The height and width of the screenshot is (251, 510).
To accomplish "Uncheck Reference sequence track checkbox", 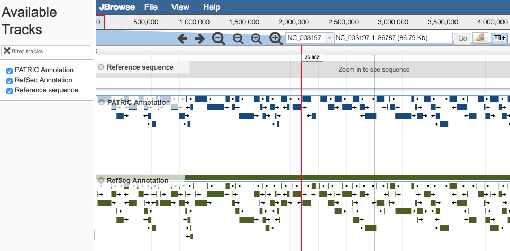I will point(10,91).
